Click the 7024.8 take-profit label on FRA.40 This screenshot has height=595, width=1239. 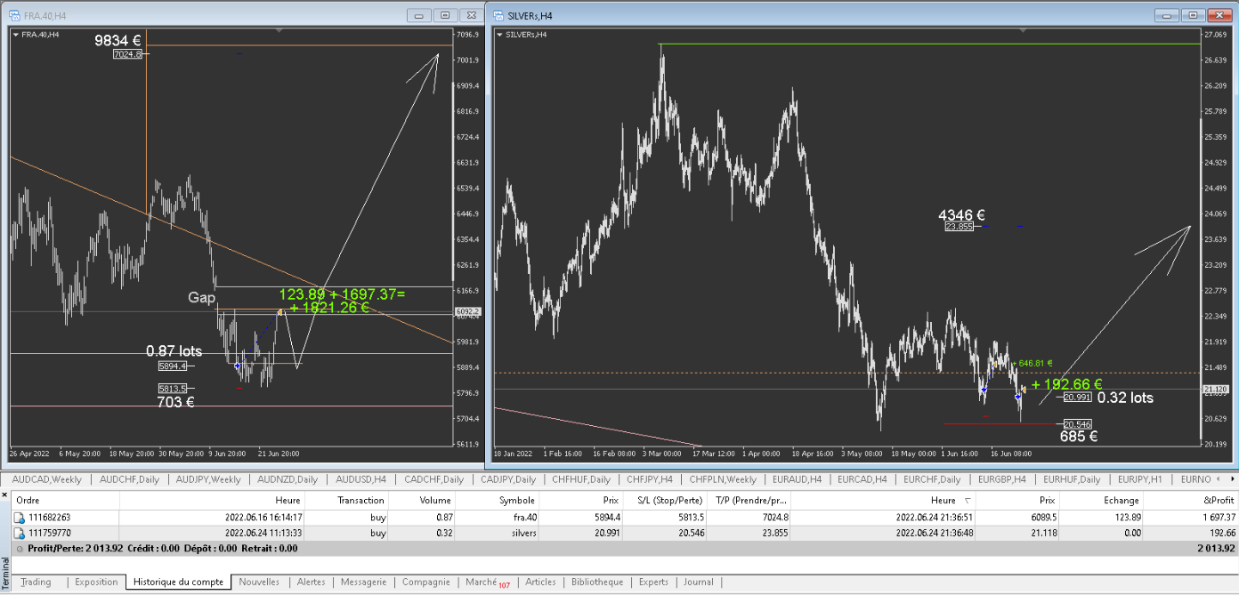click(127, 54)
